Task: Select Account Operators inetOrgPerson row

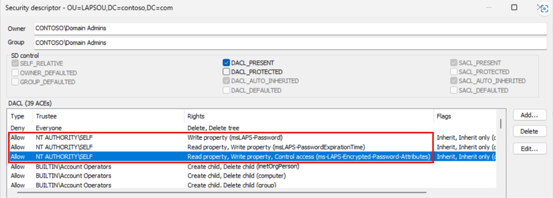Action: [252, 166]
